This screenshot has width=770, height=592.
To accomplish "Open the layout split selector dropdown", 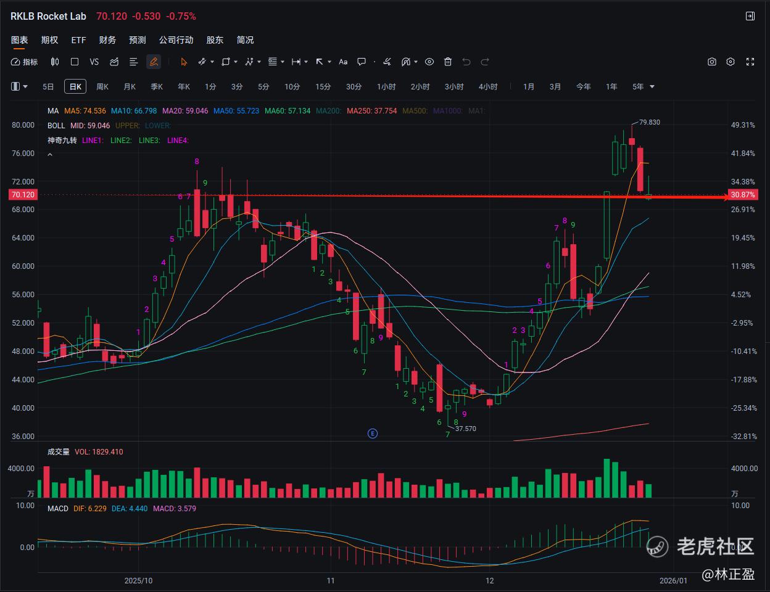I will (20, 86).
